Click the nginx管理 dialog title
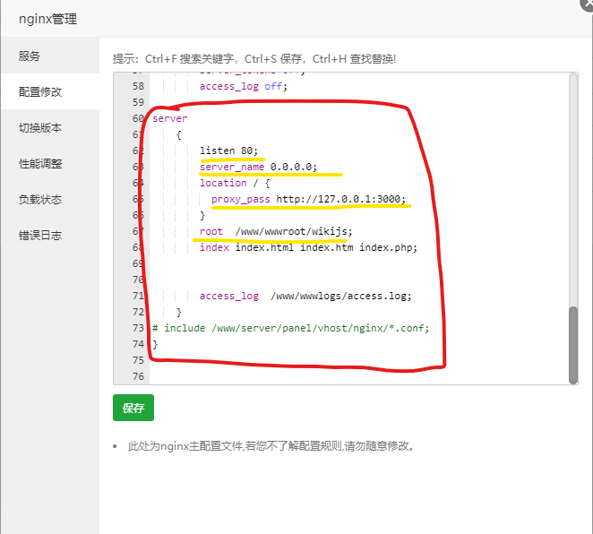Screen dimensions: 593x534 [48, 19]
